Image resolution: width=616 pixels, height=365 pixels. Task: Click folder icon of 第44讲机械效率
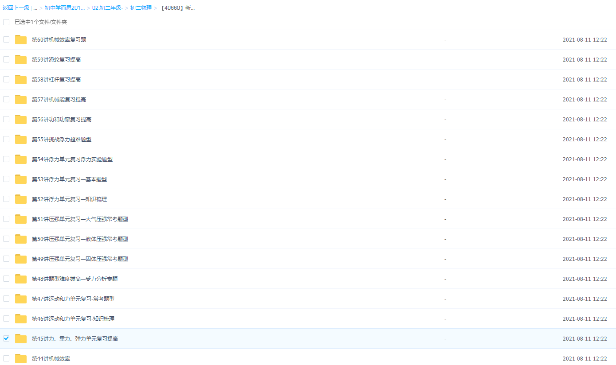tap(21, 359)
